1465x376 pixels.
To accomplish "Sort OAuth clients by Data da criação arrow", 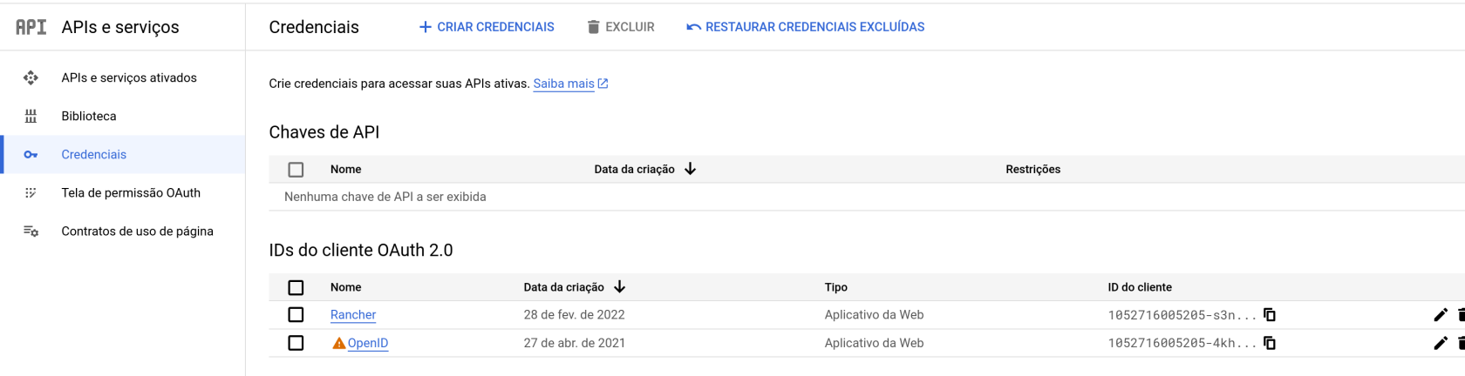I will point(619,287).
